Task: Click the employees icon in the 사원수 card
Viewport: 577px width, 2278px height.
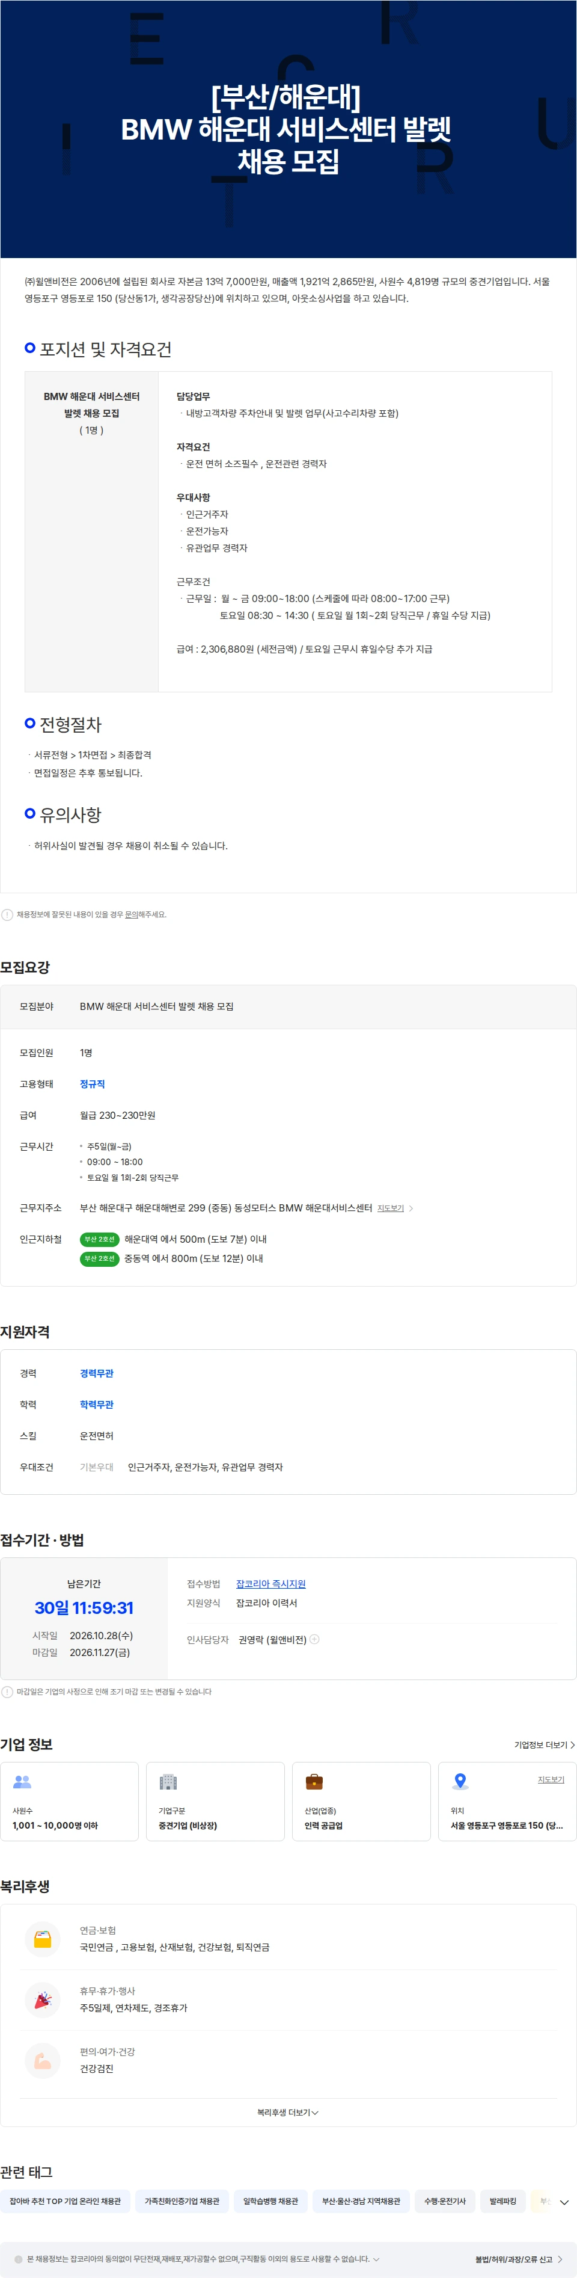Action: point(22,1782)
